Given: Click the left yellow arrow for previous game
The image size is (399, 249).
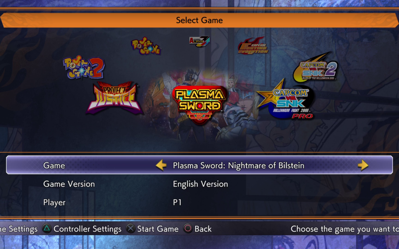Looking at the screenshot, I should click(x=161, y=165).
